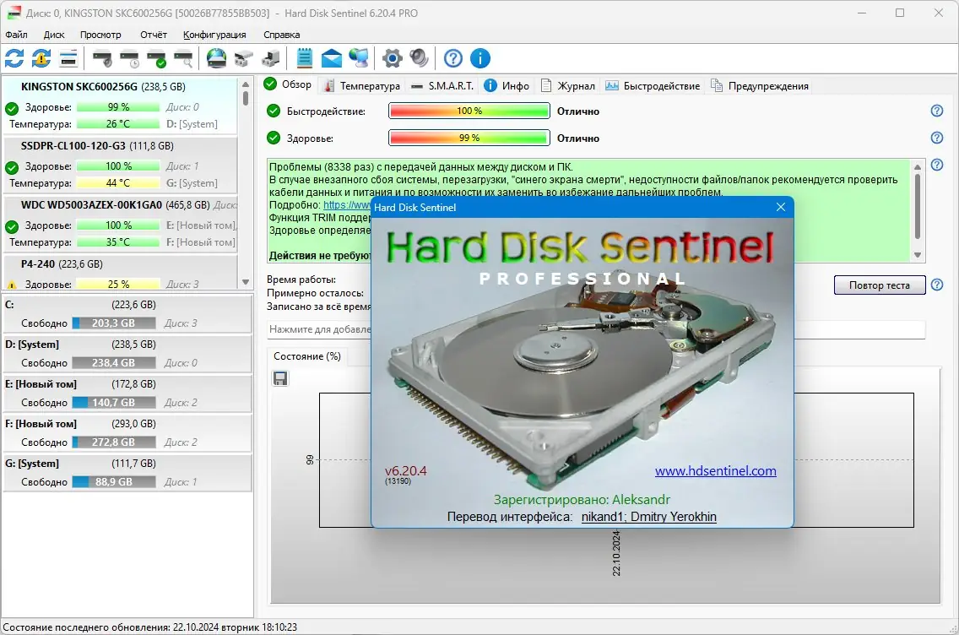959x635 pixels.
Task: Open the Конфигурация menu
Action: [214, 35]
